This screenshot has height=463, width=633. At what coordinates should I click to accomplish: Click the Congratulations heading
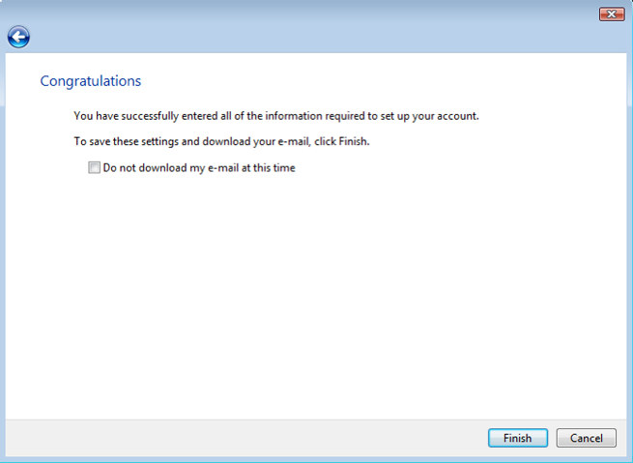tap(90, 81)
